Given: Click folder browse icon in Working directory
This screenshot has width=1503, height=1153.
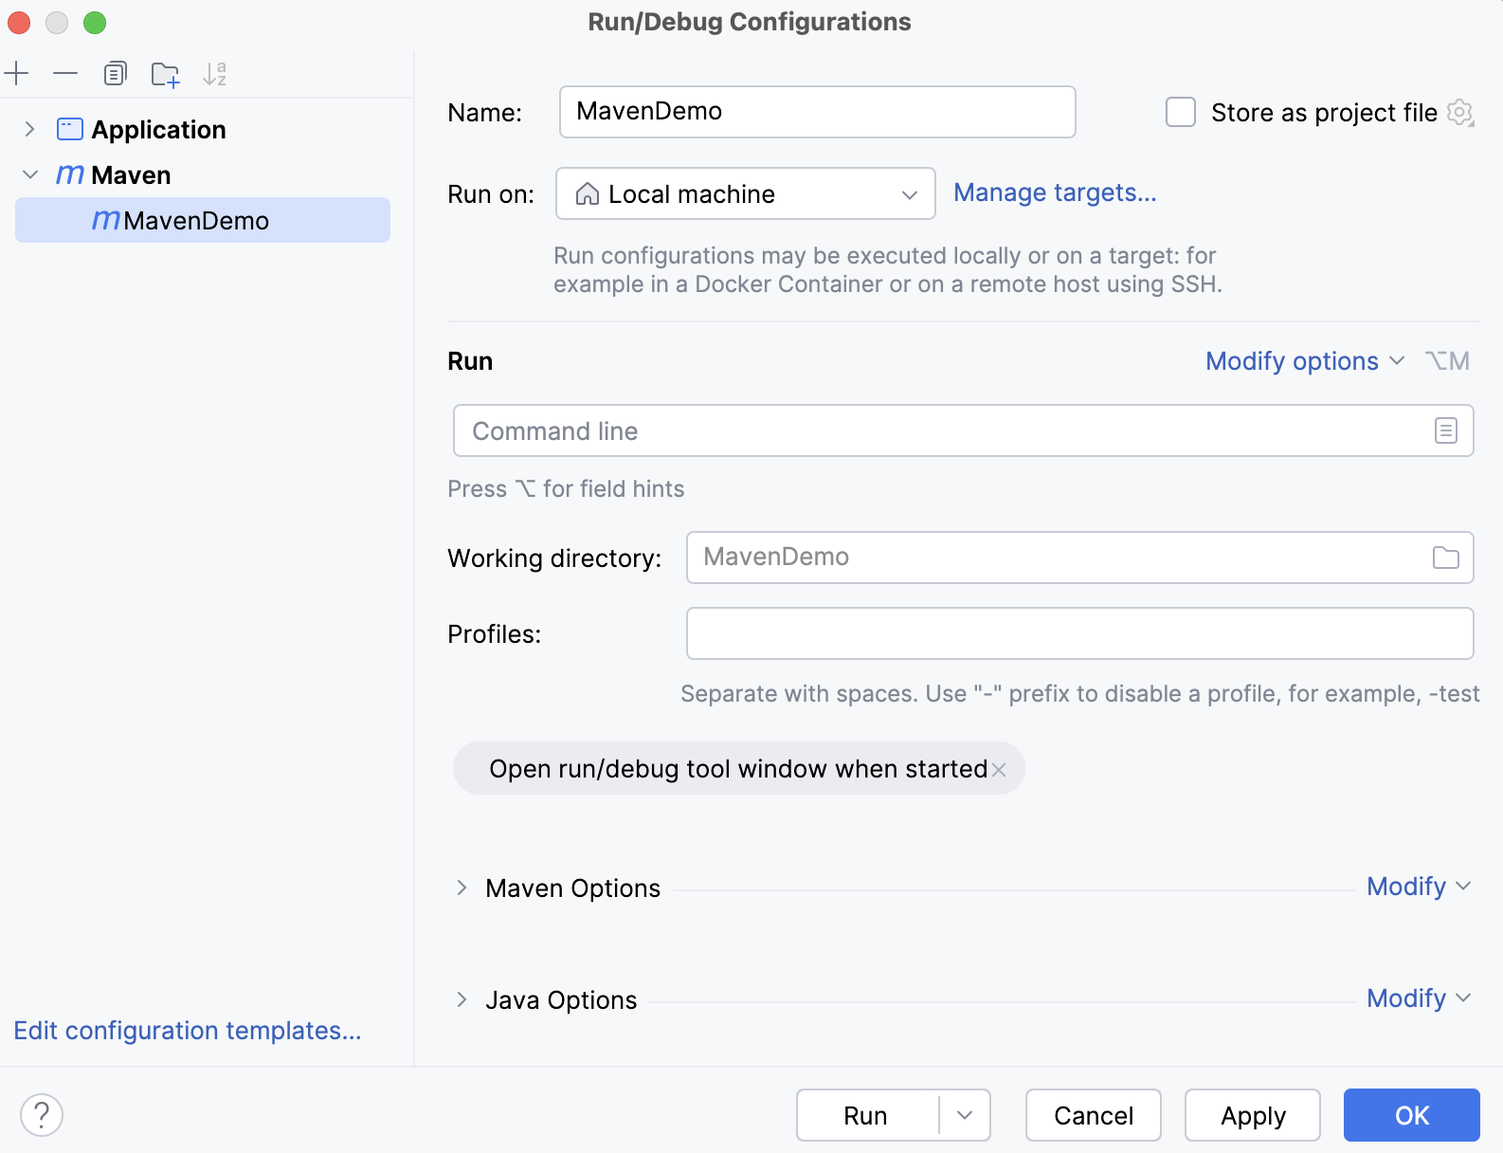Looking at the screenshot, I should [1445, 558].
